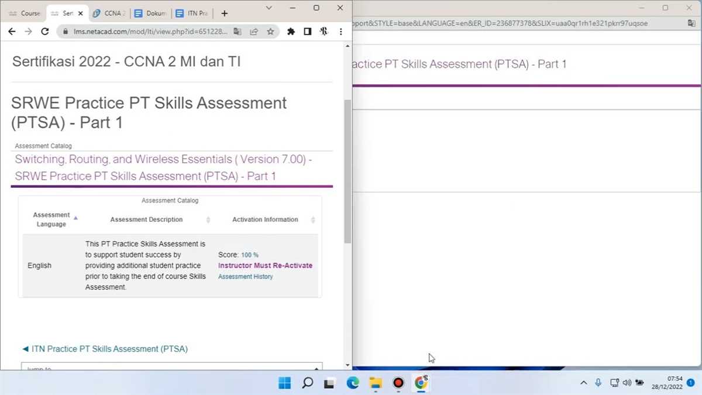Open taskbar Search
702x395 pixels.
307,383
